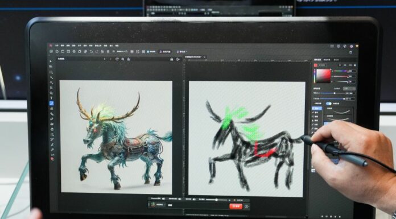
Task: Select the hand pan tool in left toolbar
Action: (x=52, y=129)
